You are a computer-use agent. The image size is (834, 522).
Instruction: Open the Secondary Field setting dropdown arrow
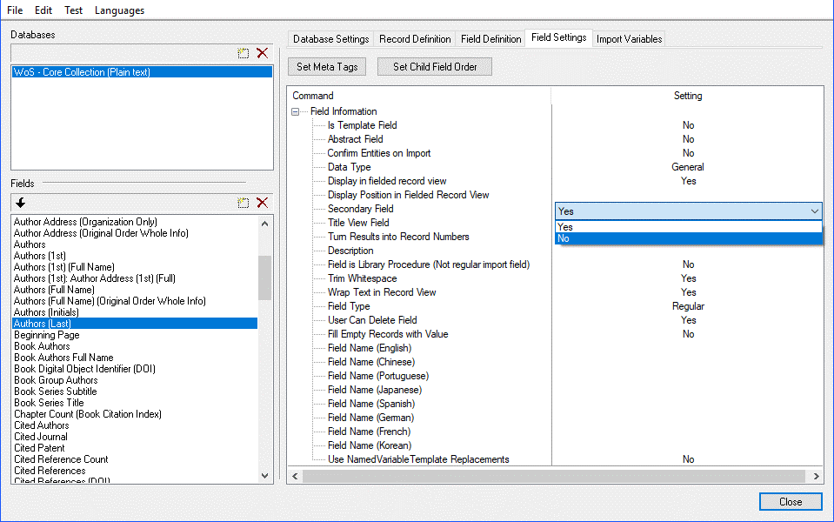(814, 211)
